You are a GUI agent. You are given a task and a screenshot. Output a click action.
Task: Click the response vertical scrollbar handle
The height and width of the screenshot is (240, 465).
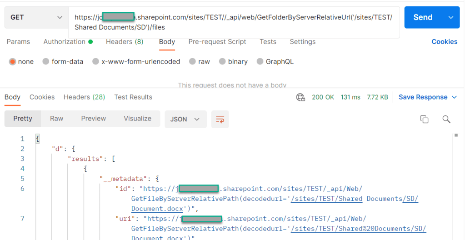click(x=456, y=135)
